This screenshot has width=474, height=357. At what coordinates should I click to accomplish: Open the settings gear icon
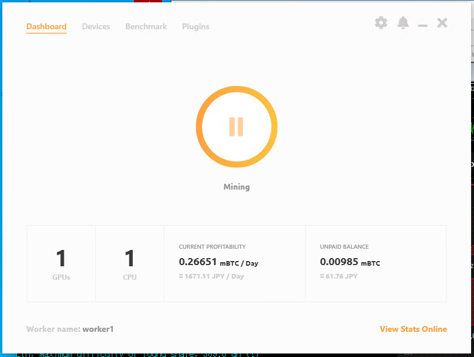click(x=381, y=23)
